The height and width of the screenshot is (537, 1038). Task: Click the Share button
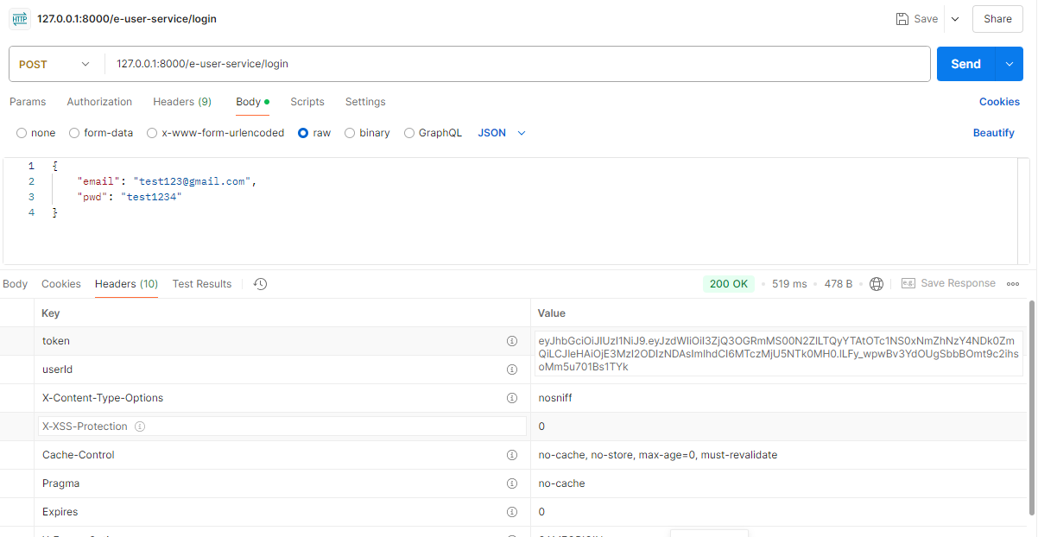[997, 19]
